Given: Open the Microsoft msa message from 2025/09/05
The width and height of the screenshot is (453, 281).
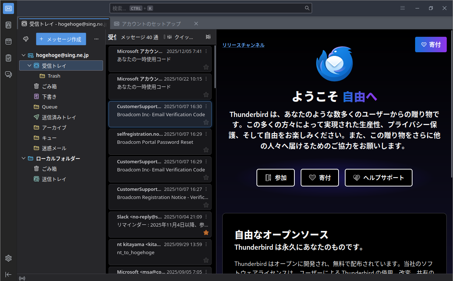Looking at the screenshot, I should [x=160, y=270].
